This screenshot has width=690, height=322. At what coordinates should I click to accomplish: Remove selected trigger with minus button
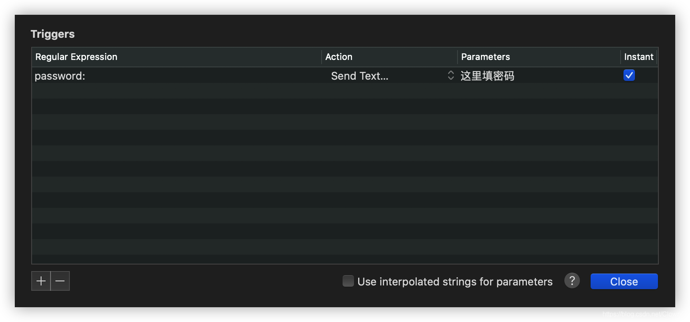click(x=60, y=281)
